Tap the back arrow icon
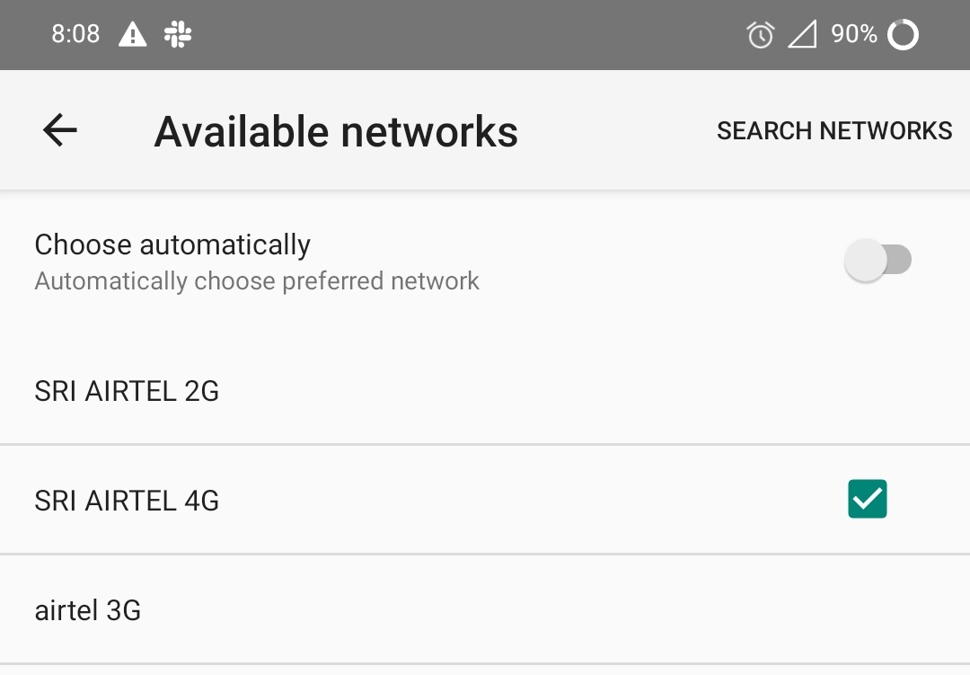The height and width of the screenshot is (675, 970). [x=60, y=130]
